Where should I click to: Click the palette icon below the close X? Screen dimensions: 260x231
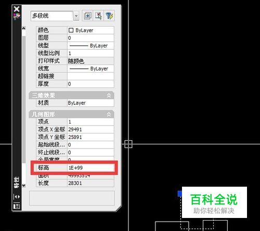[17, 16]
